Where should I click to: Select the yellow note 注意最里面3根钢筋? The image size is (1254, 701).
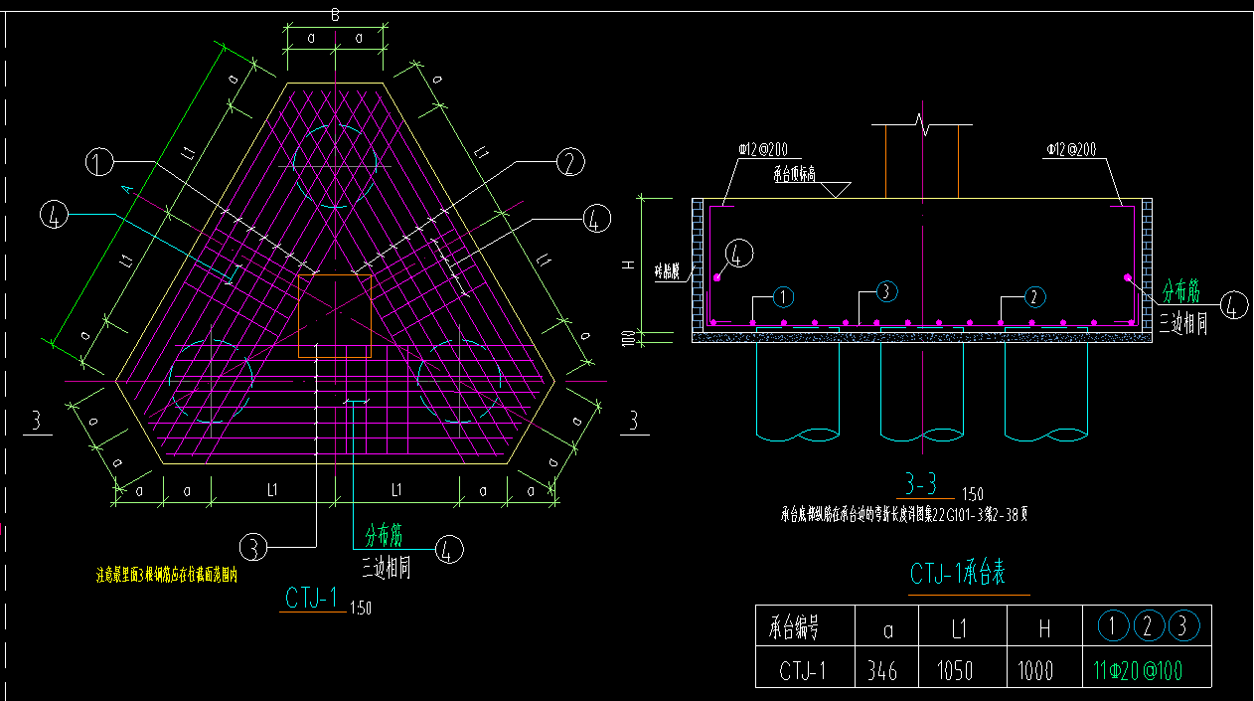[x=166, y=574]
